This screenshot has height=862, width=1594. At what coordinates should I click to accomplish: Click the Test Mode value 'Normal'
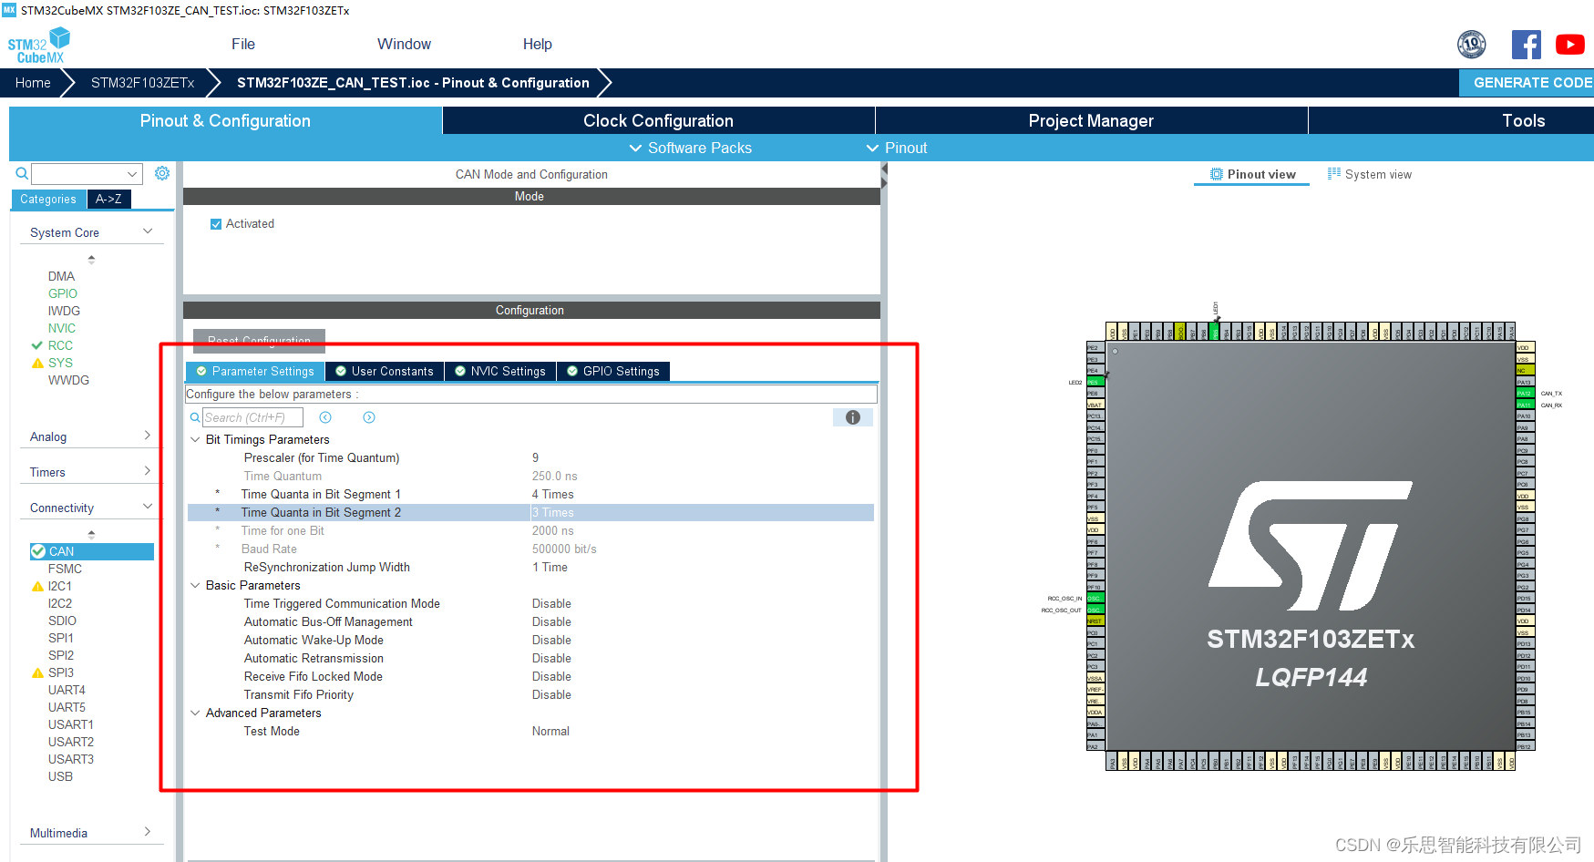(550, 731)
